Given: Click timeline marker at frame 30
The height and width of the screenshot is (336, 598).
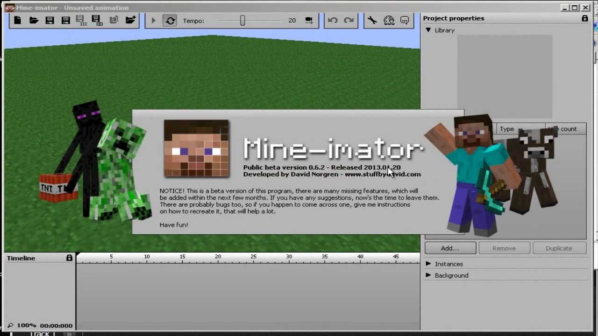Looking at the screenshot, I should pyautogui.click(x=289, y=257).
